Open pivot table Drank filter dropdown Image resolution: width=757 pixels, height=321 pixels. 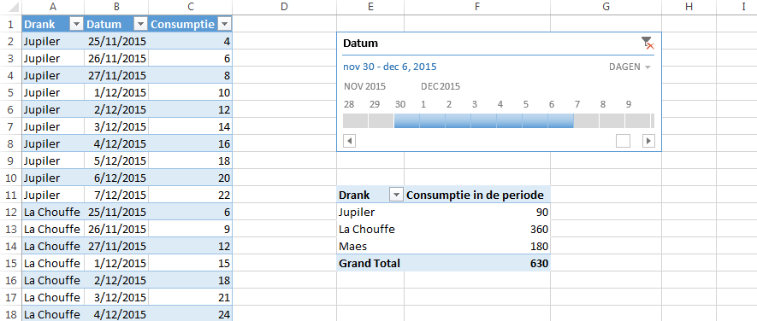[396, 195]
